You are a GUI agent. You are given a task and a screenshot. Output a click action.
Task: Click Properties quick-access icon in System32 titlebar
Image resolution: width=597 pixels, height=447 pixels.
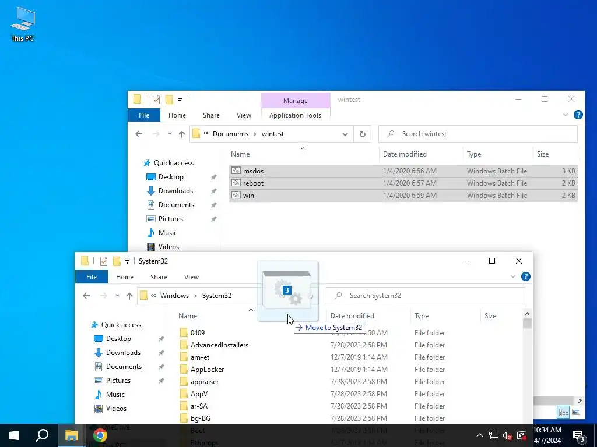tap(104, 261)
